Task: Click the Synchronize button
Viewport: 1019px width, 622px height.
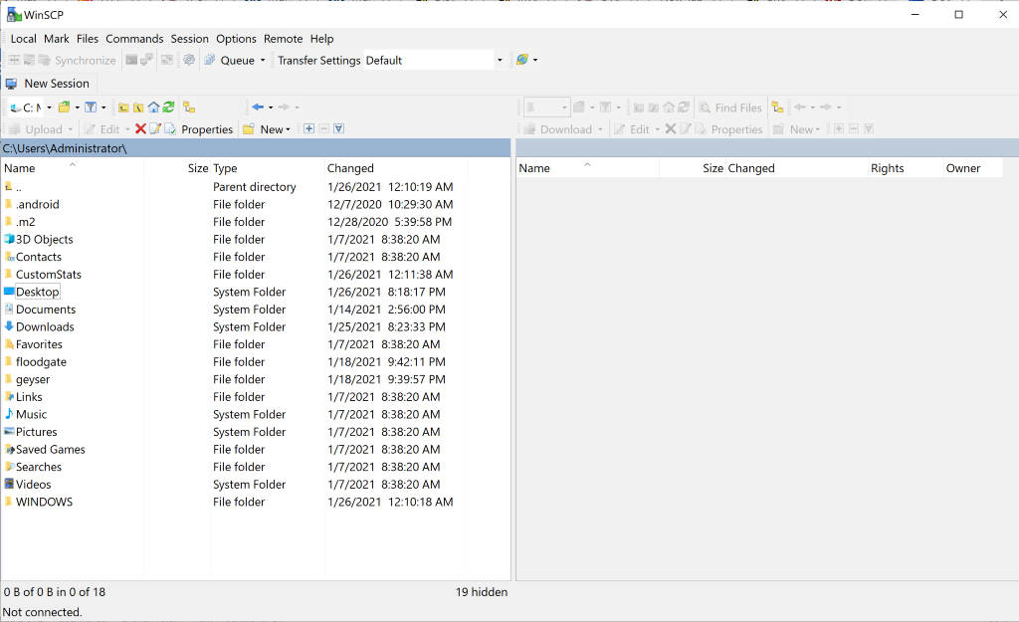Action: tap(77, 61)
